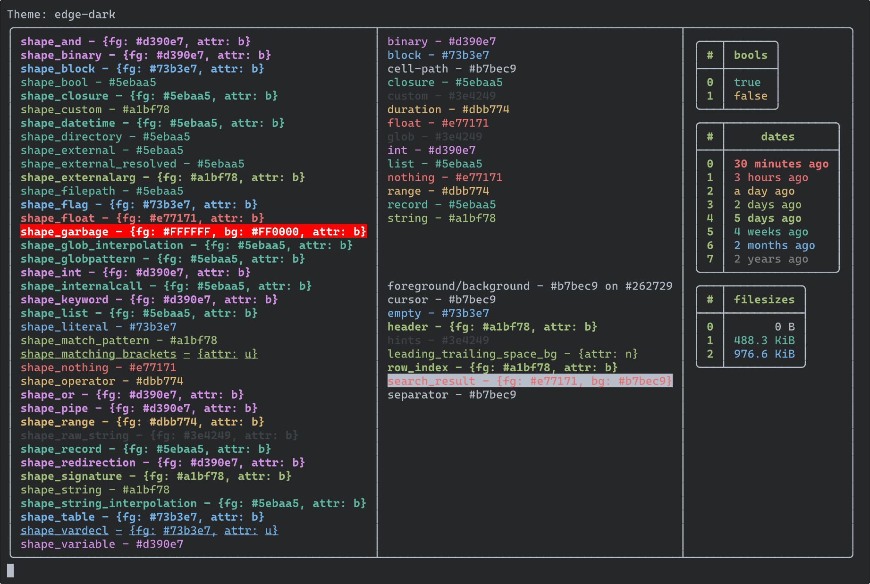Screen dimensions: 870x584
Task: Select the shape_binary line
Action: coord(146,55)
